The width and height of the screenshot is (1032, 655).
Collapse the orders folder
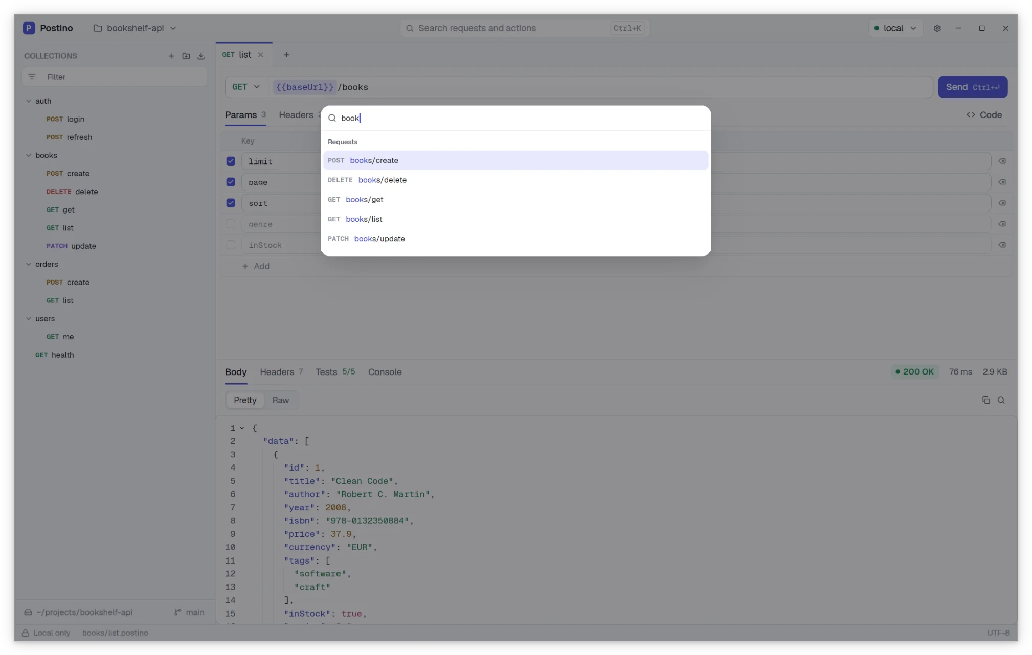pyautogui.click(x=29, y=264)
